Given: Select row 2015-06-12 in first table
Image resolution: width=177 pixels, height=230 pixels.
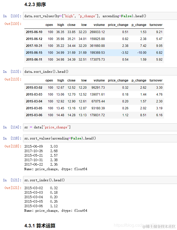Looking at the screenshot, I should click(x=94, y=39).
